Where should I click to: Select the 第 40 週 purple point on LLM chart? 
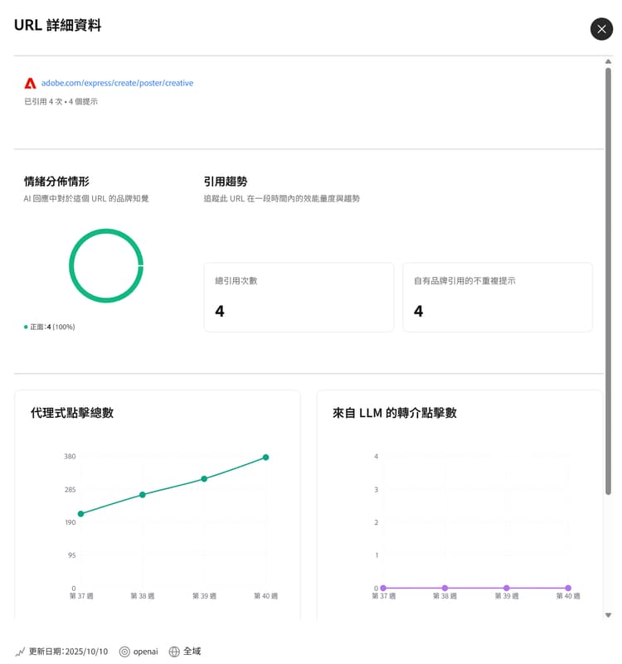click(568, 588)
